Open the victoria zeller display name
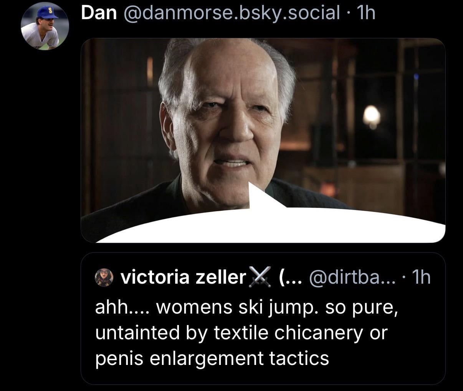Viewport: 463px width, 391px height. [x=183, y=277]
